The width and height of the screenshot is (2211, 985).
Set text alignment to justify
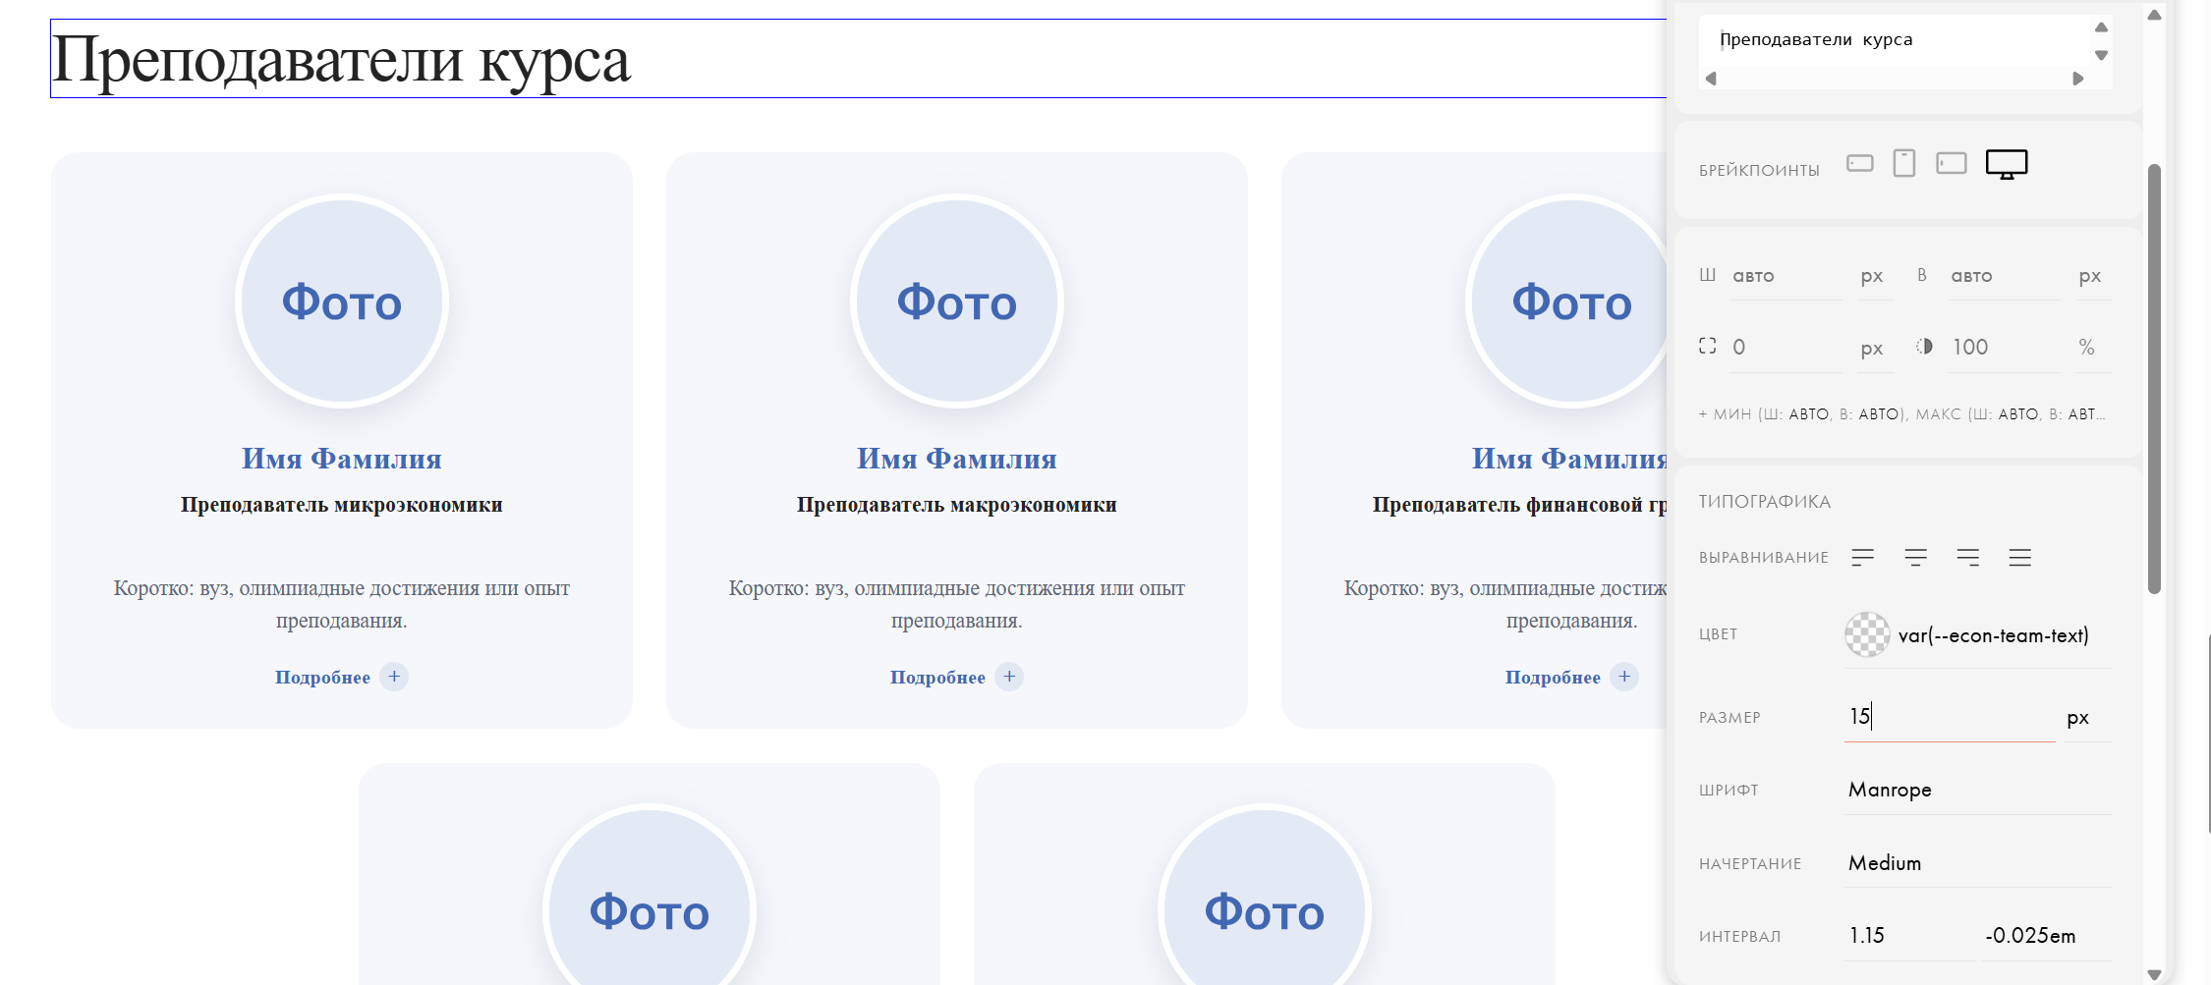[x=2019, y=558]
